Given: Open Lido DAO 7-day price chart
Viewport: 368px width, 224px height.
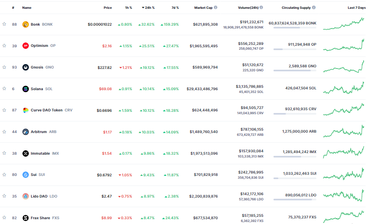Looking at the screenshot, I should [344, 196].
